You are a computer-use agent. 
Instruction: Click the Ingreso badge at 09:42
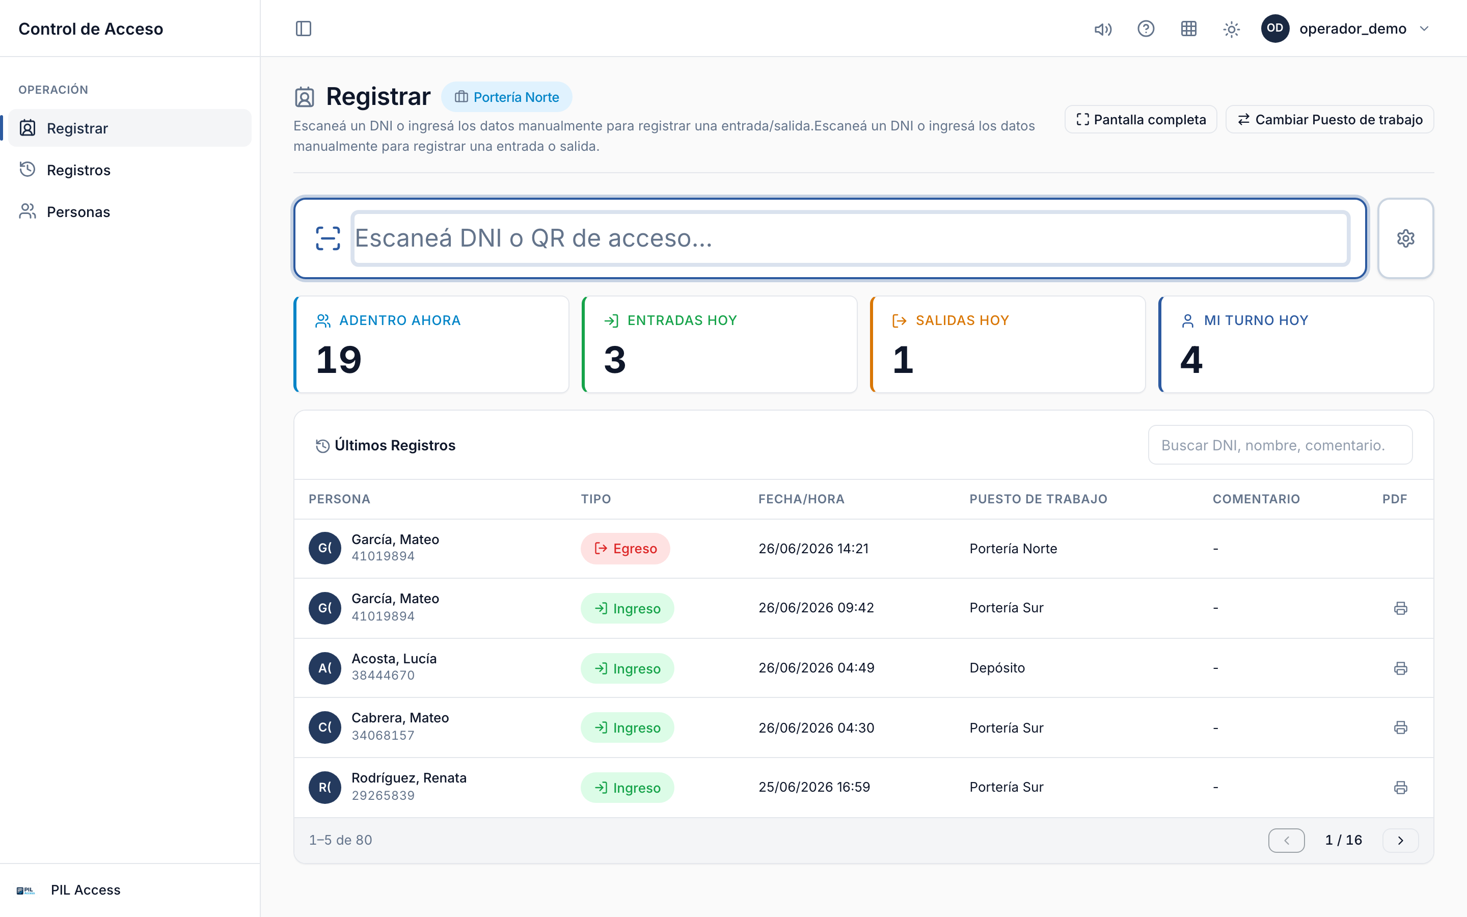[628, 608]
